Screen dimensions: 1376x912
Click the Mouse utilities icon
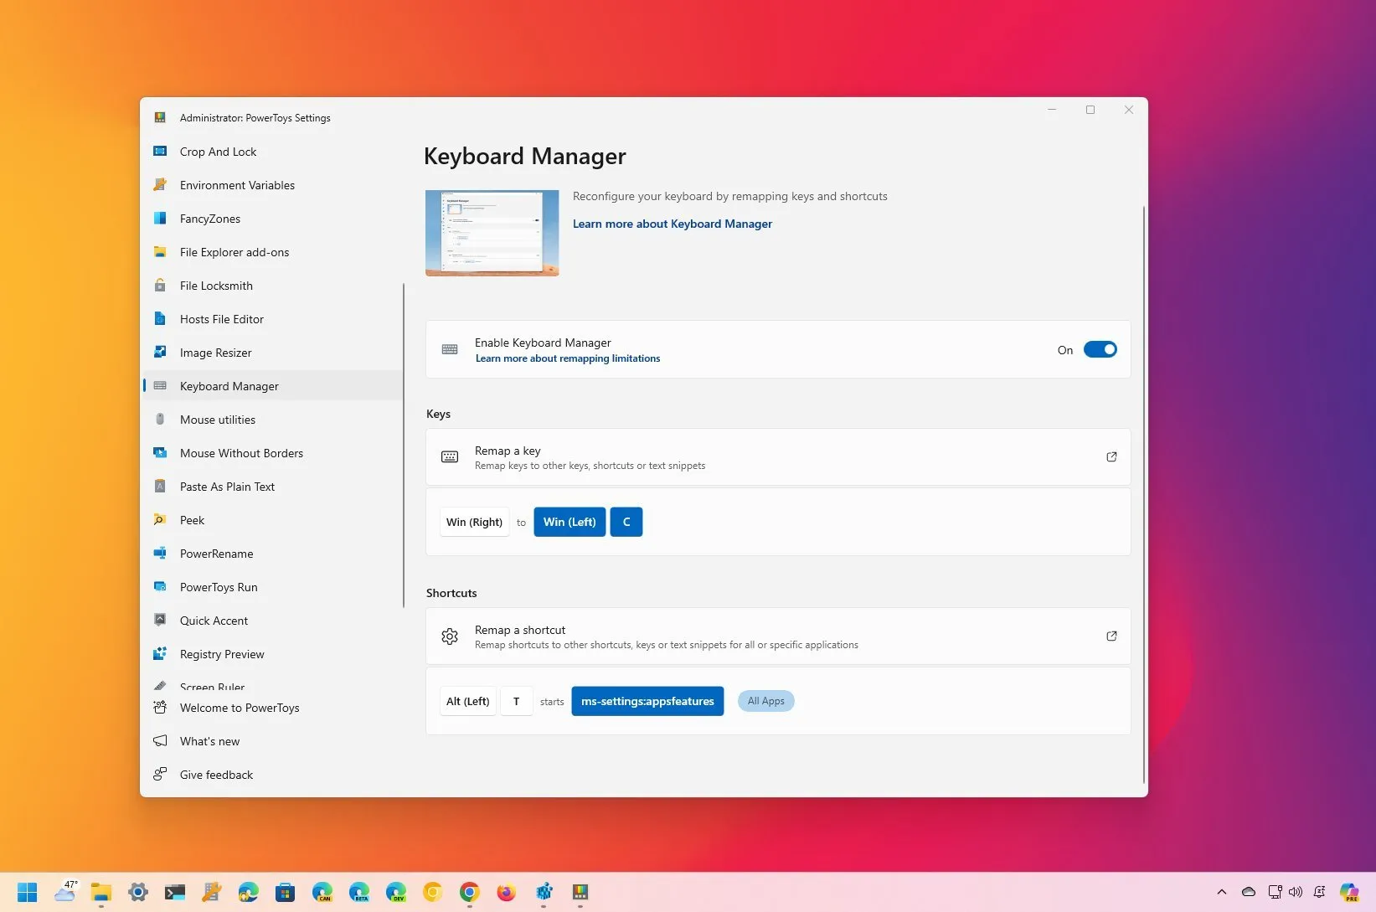click(x=160, y=420)
